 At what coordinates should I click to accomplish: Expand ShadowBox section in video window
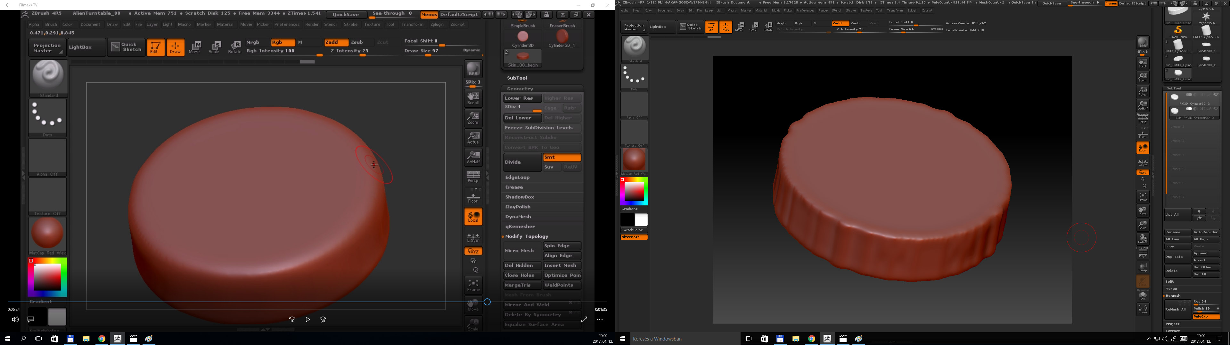520,197
